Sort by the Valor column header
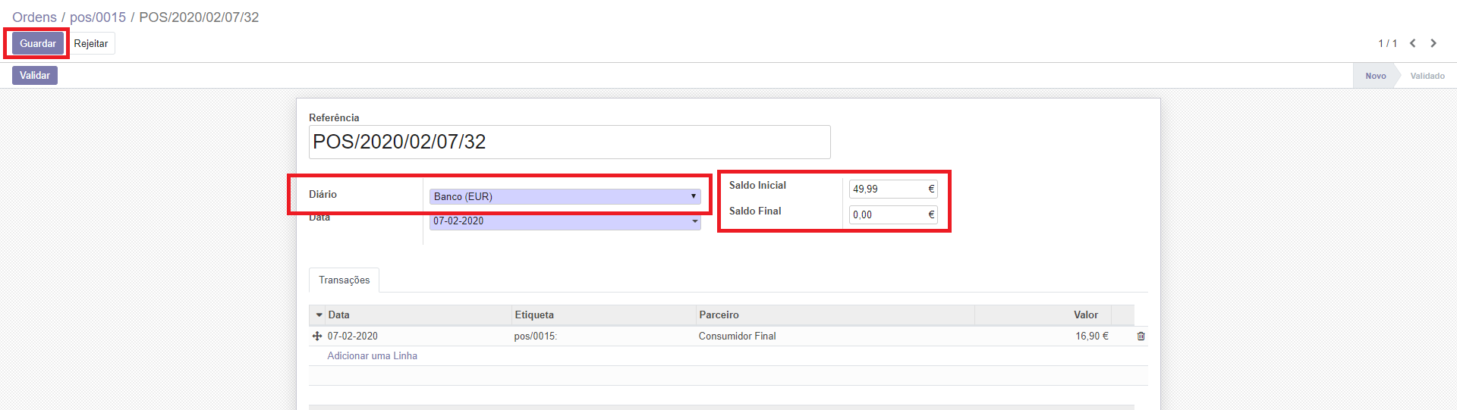 [x=1085, y=315]
